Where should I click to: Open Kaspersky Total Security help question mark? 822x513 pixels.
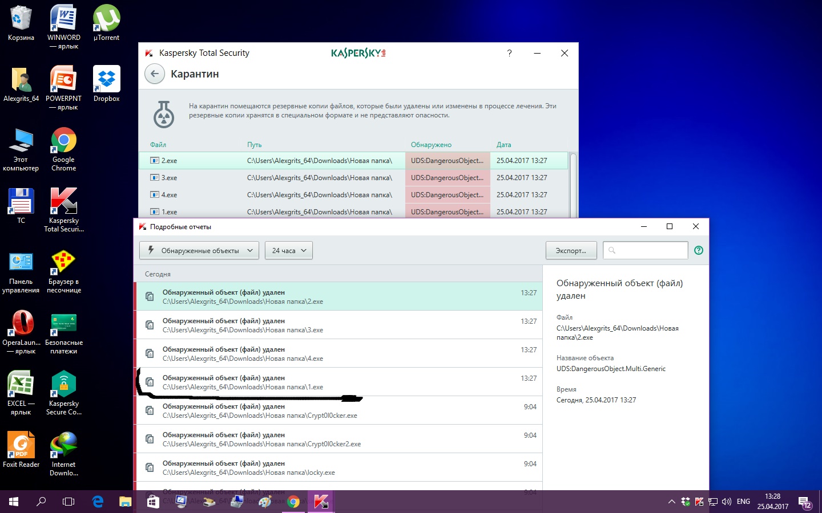(x=509, y=53)
